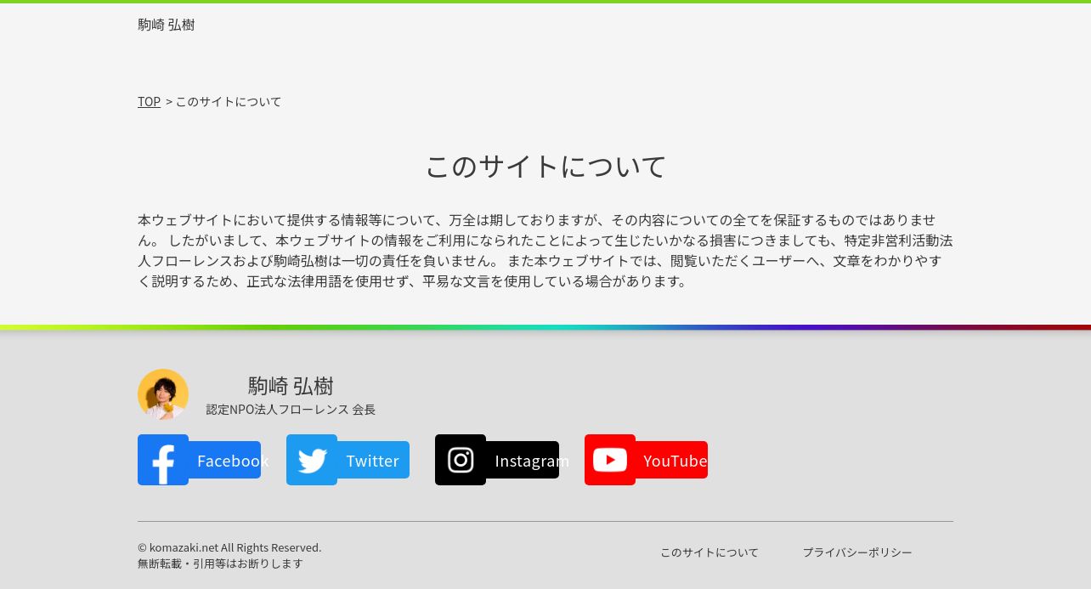
Task: Click the このサイトについて page heading
Action: click(545, 166)
